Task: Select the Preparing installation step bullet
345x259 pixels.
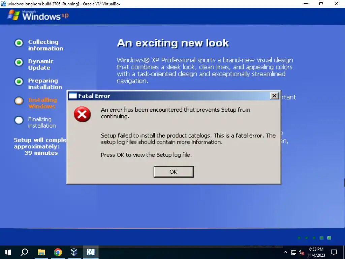Action: coord(19,82)
